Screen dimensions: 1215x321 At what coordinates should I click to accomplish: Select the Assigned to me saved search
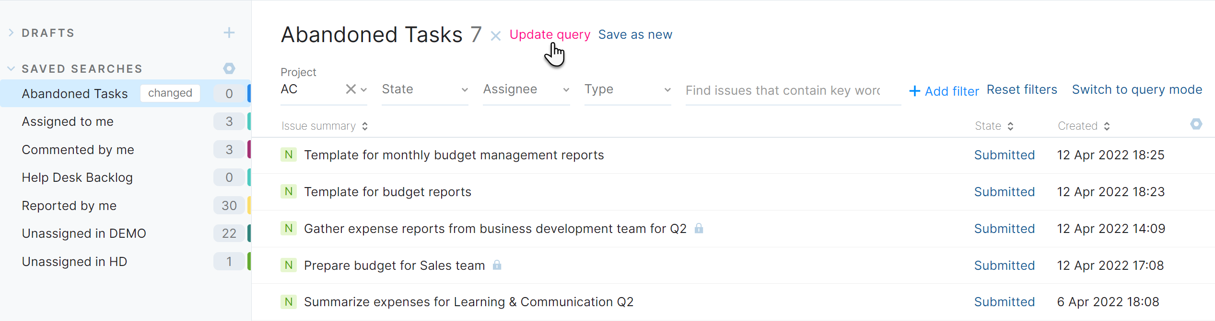[68, 121]
